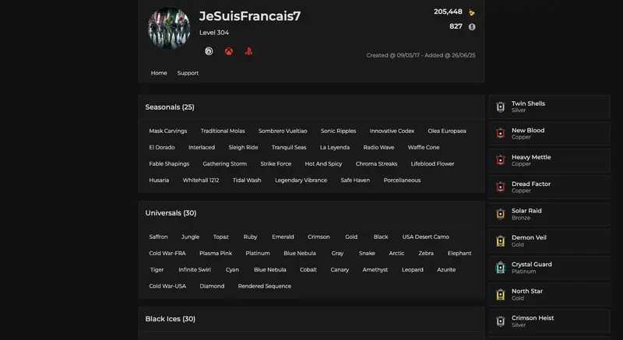Click the profile avatar picture
Image resolution: width=623 pixels, height=340 pixels.
tap(169, 28)
